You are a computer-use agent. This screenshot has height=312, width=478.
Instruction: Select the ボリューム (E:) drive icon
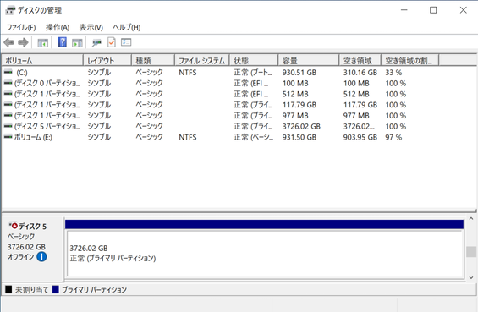coord(8,137)
